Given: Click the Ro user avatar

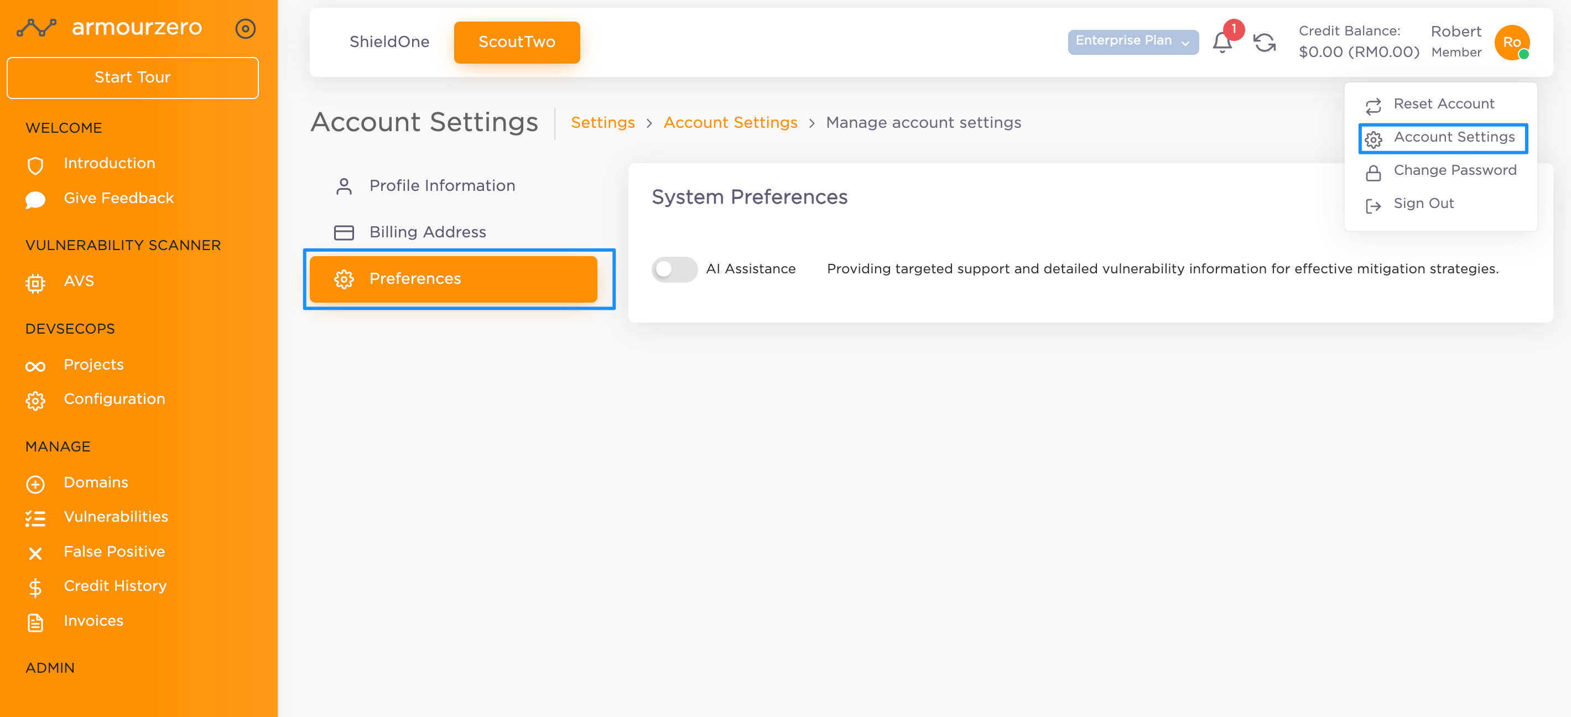Looking at the screenshot, I should click(1512, 42).
